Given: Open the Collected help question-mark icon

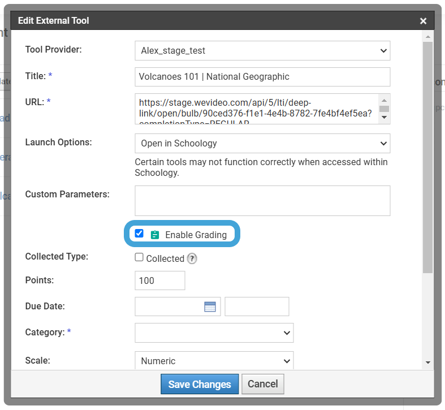Looking at the screenshot, I should pos(192,258).
